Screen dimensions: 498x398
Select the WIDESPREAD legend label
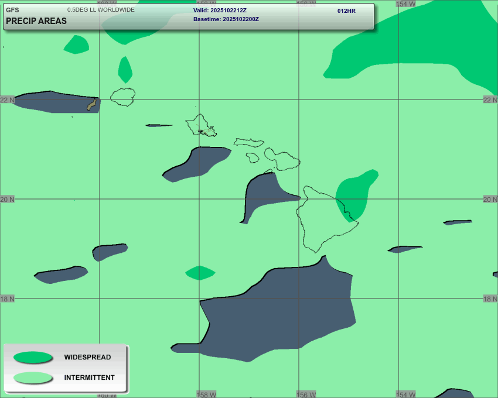[87, 357]
